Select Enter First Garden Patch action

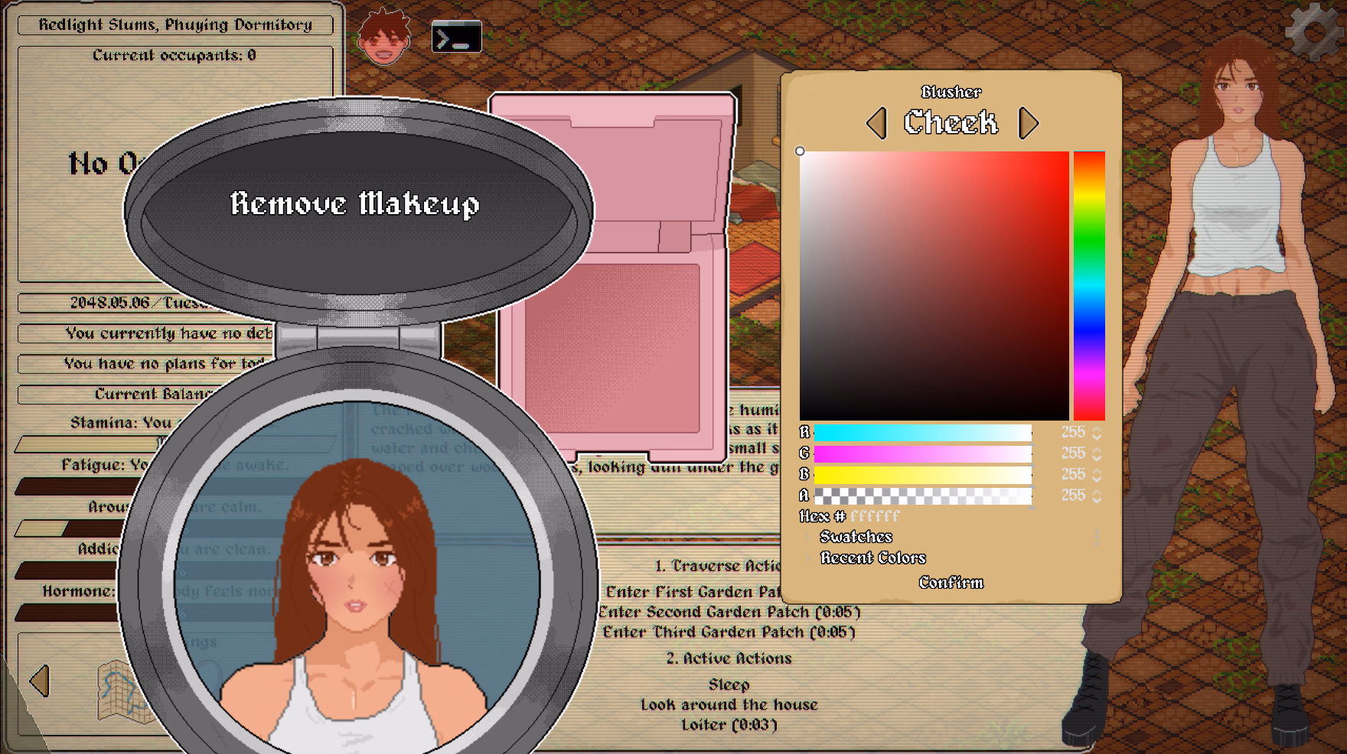point(693,592)
